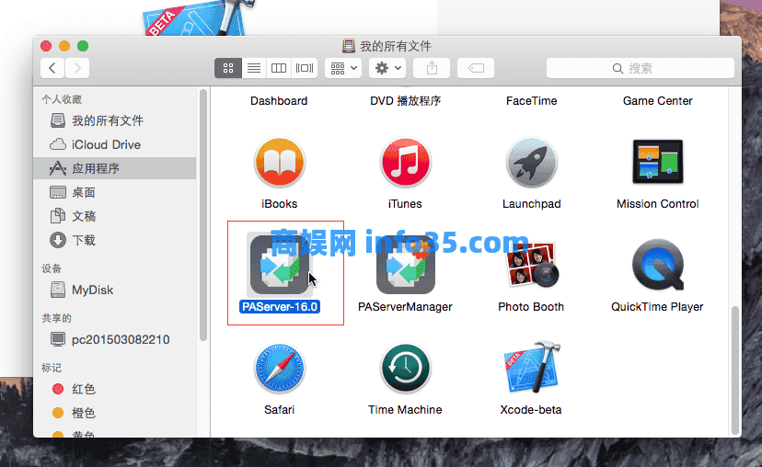Click the QuickTime Player label text

click(657, 307)
